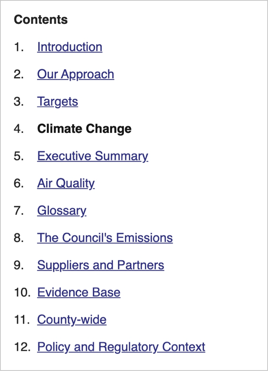Click list number 10 beside Evidence Base
This screenshot has height=371, width=268.
22,292
